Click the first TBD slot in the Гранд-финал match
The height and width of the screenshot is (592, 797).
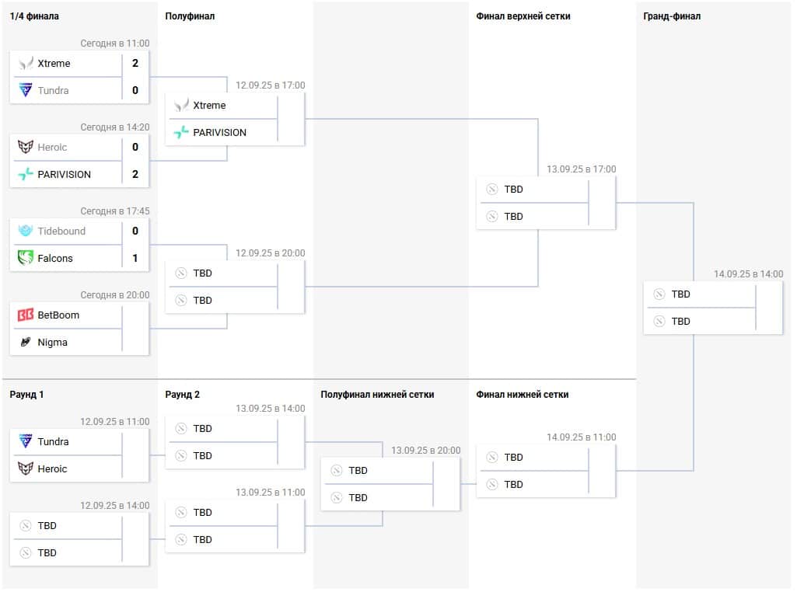[680, 294]
